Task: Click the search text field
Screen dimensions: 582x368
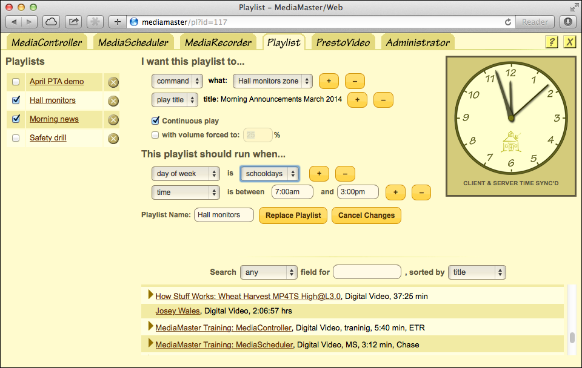Action: point(367,272)
